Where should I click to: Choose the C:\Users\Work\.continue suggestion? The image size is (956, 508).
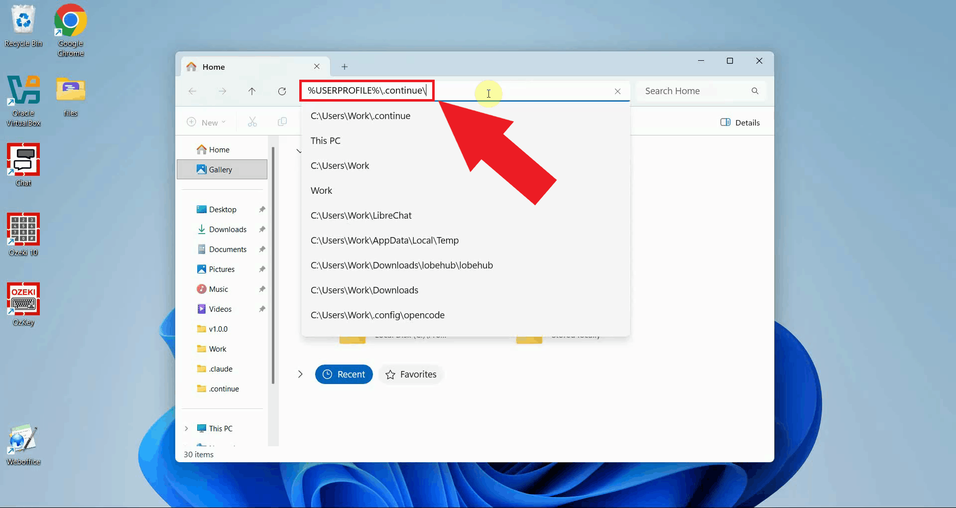point(466,116)
